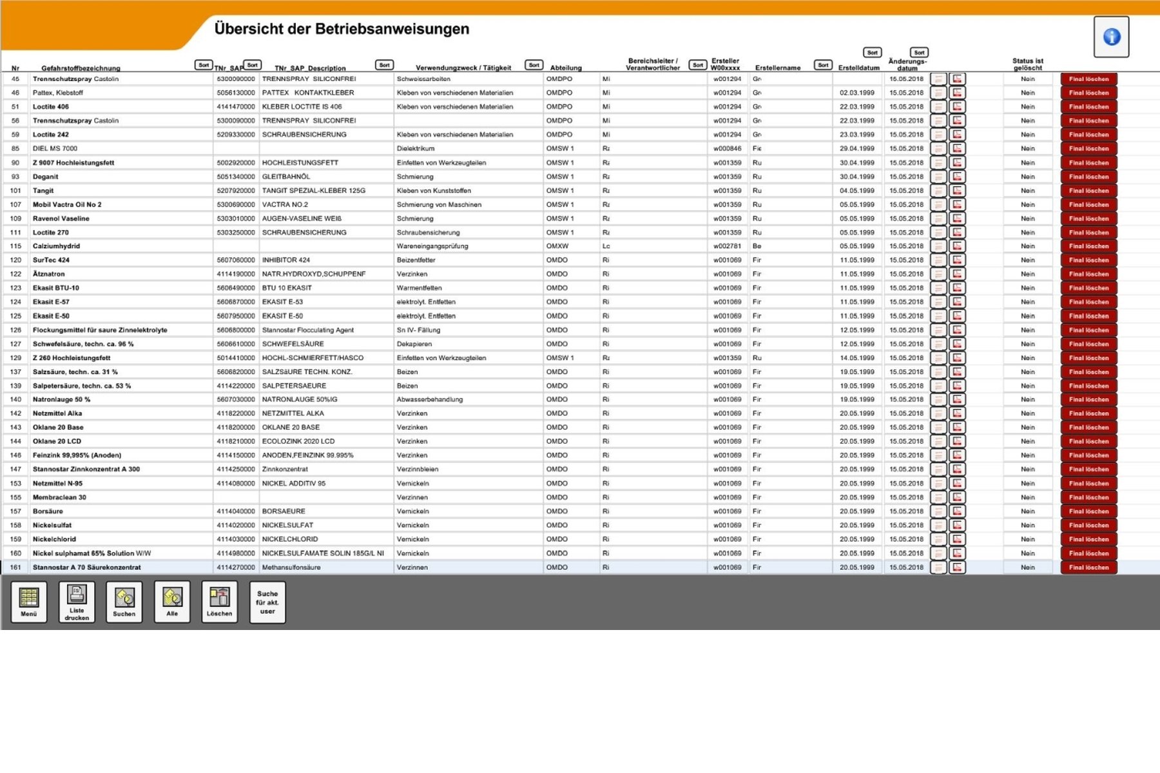Sort by Erstelldatum column
Image resolution: width=1160 pixels, height=773 pixels.
(872, 53)
